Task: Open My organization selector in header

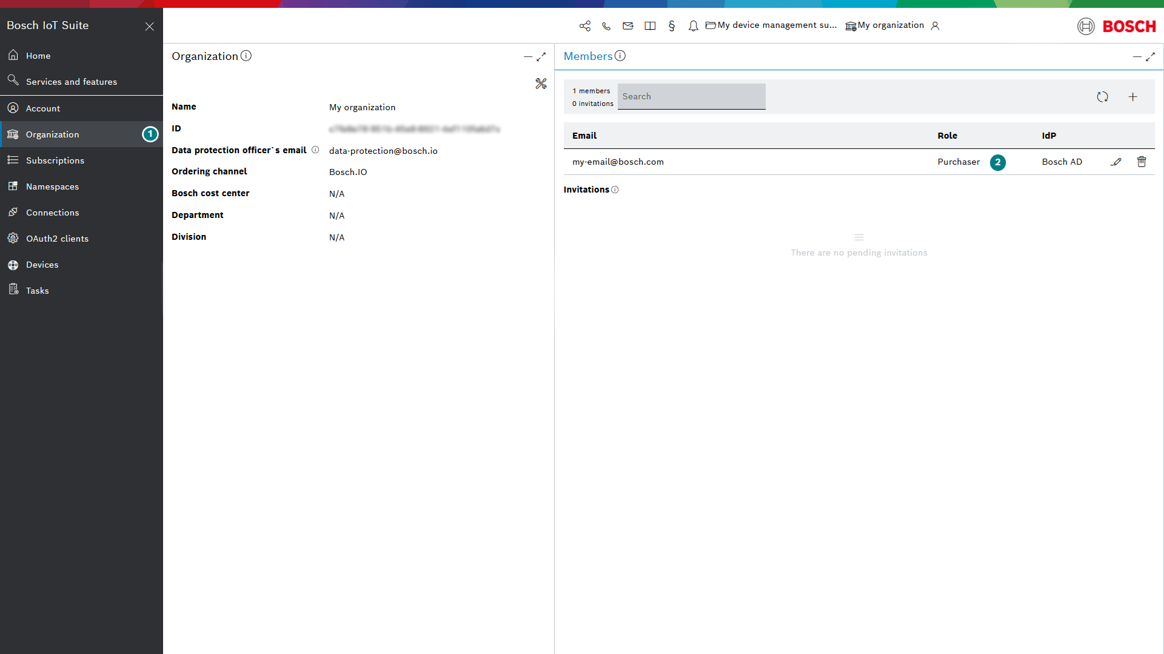Action: click(x=885, y=25)
